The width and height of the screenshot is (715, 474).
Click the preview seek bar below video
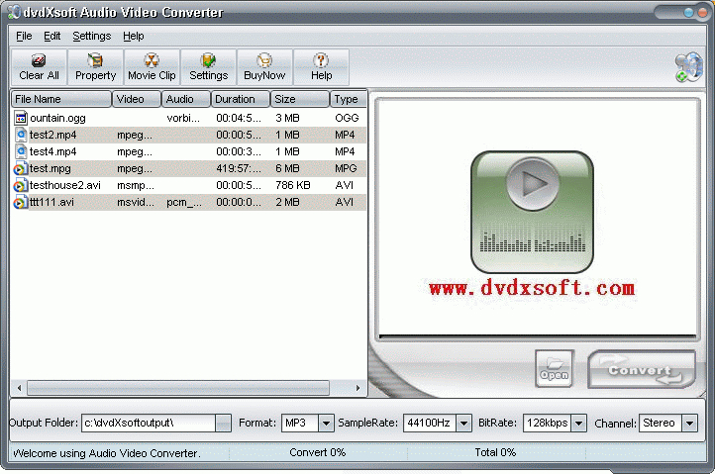537,337
